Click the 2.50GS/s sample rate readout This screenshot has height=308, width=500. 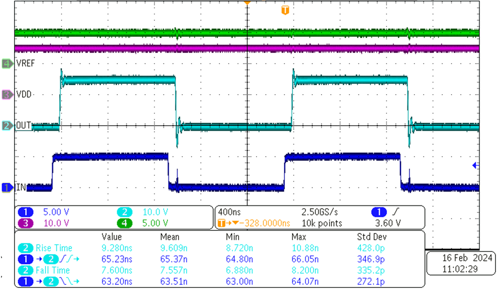coord(319,212)
